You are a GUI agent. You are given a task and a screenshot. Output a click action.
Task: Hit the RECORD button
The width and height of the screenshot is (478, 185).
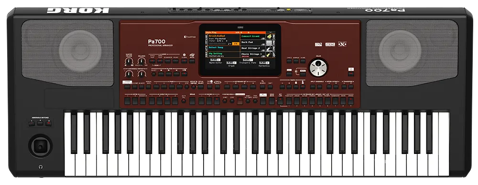pos(210,87)
